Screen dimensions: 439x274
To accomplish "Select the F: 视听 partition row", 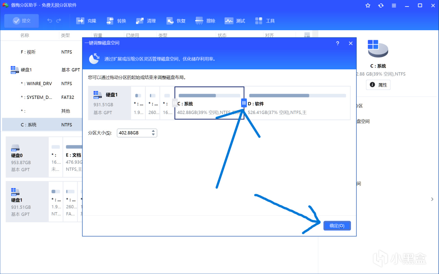I will click(42, 52).
